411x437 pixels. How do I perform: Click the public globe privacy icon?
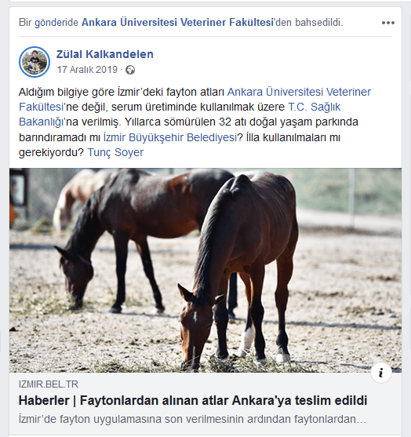[x=130, y=70]
